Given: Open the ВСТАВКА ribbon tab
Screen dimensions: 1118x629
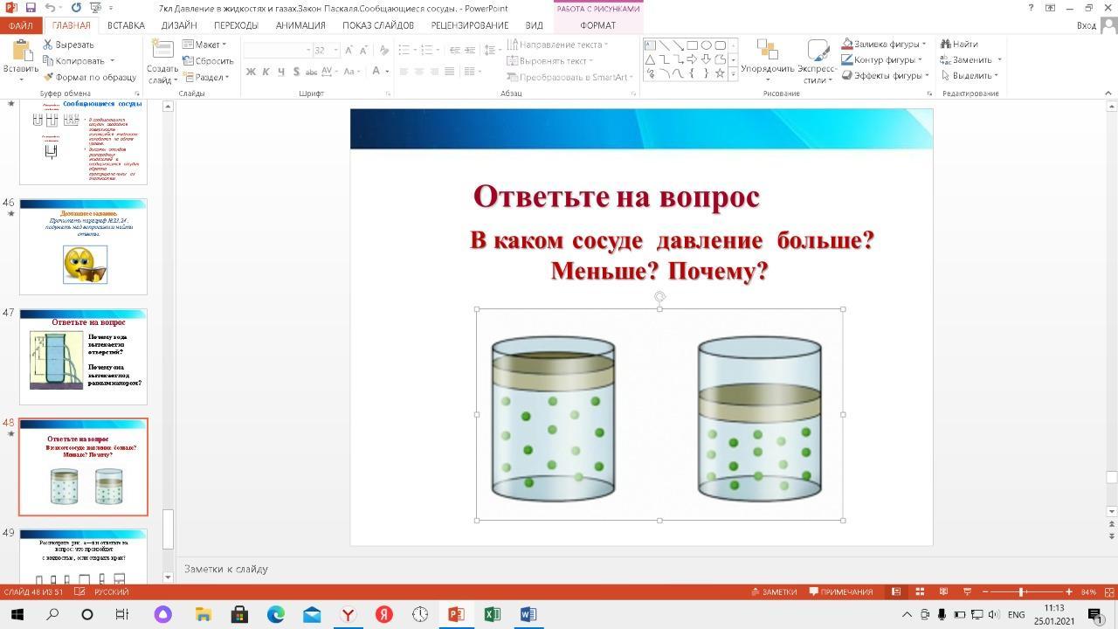Looking at the screenshot, I should pos(126,25).
